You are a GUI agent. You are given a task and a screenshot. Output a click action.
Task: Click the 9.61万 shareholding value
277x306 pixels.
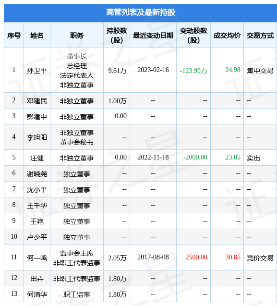point(117,71)
